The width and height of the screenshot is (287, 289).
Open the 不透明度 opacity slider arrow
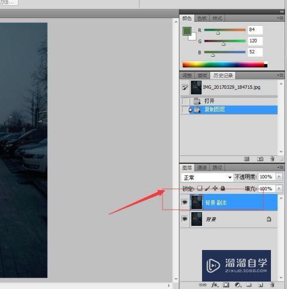pyautogui.click(x=279, y=177)
